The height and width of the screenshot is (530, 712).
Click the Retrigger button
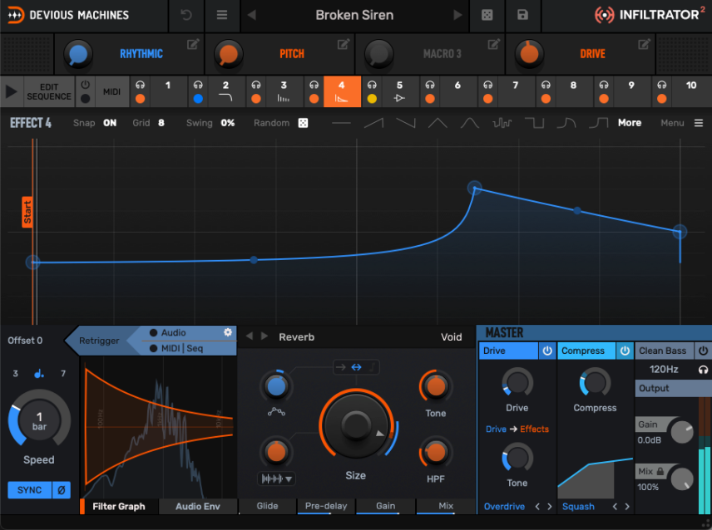pos(99,341)
